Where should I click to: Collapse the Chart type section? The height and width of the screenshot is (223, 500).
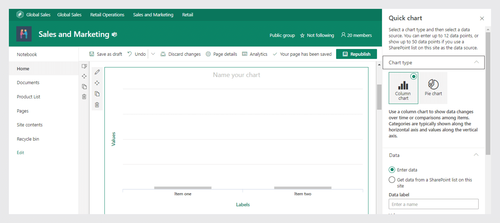click(476, 62)
